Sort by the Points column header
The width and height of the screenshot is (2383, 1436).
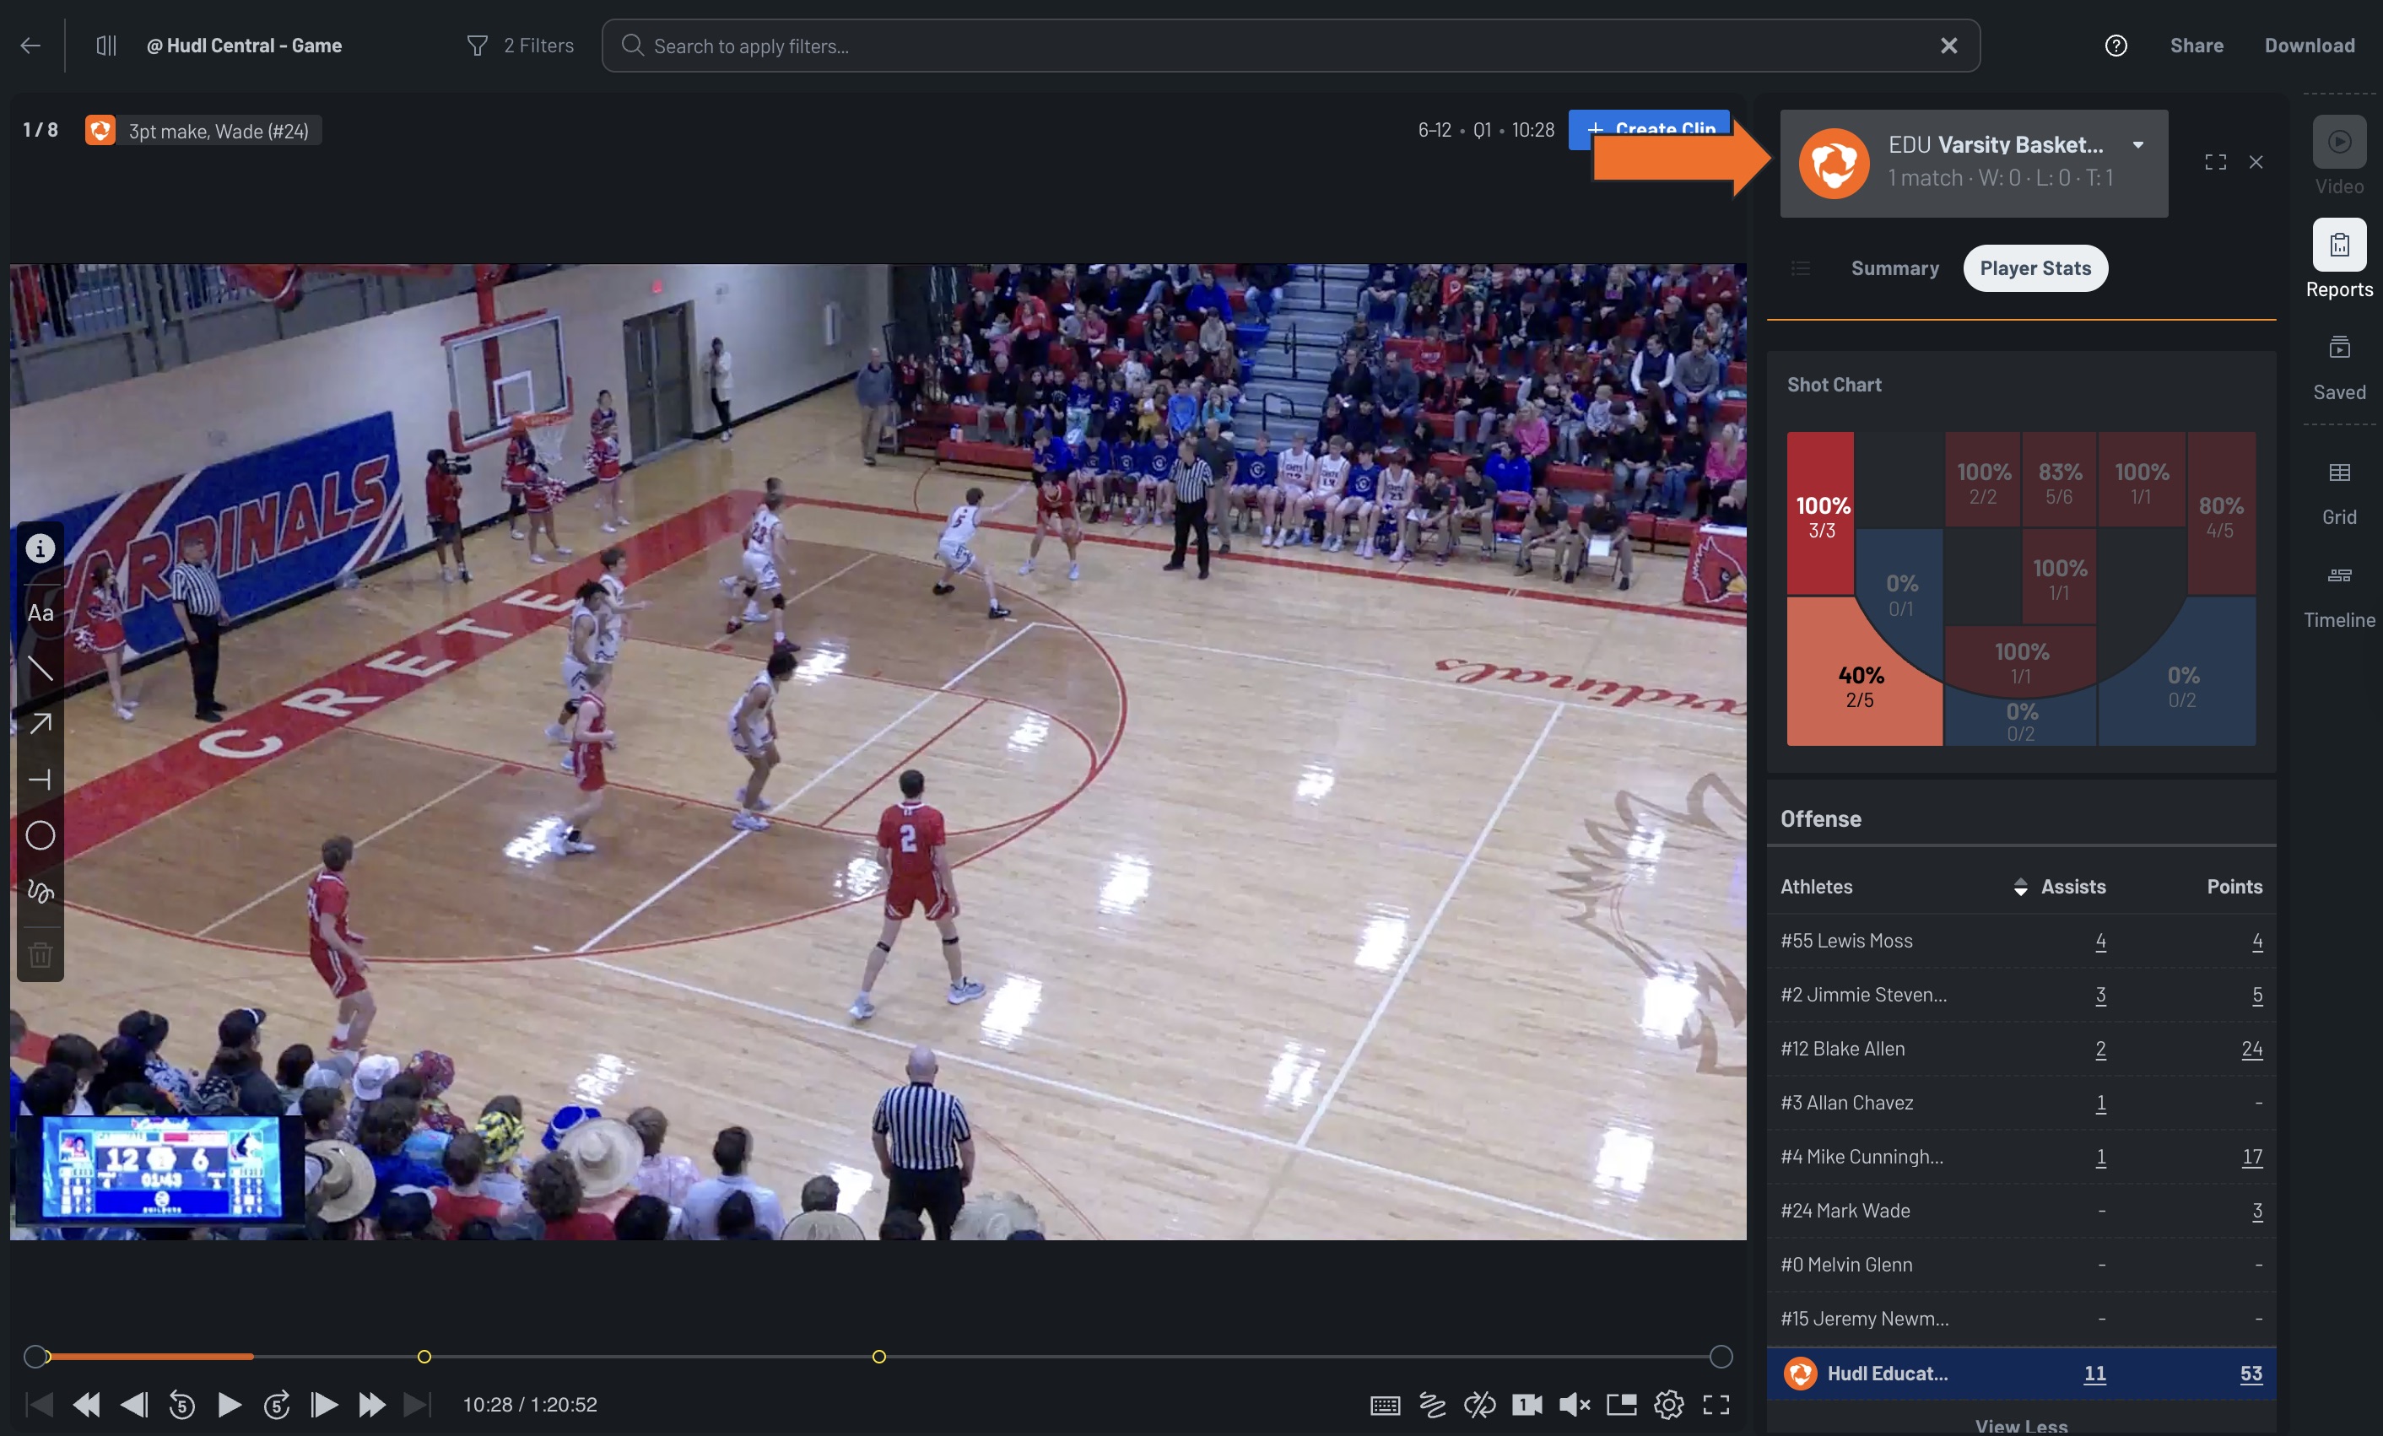pos(2234,886)
